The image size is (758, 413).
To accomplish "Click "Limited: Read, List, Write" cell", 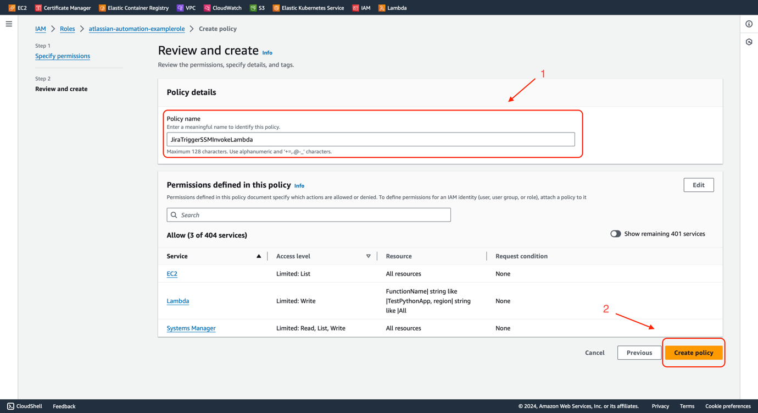I will point(311,328).
